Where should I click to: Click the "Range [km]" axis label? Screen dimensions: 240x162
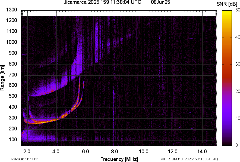pos(2,78)
